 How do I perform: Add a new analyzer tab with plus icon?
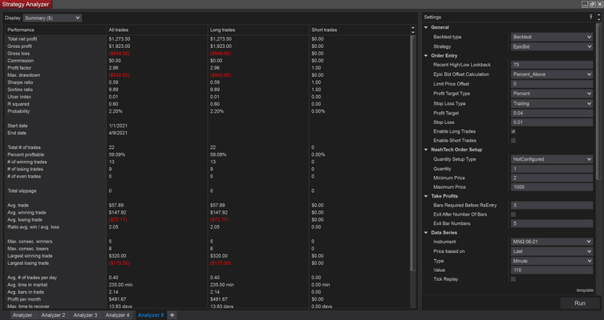(172, 315)
